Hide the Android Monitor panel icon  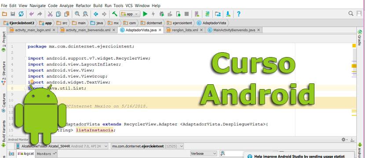coord(352,140)
